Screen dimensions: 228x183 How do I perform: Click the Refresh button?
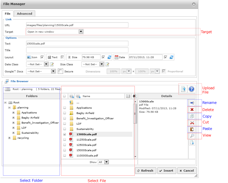146,171
